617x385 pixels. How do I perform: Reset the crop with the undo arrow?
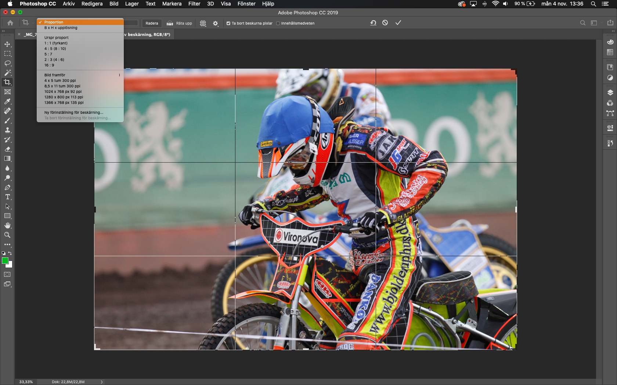pyautogui.click(x=373, y=23)
